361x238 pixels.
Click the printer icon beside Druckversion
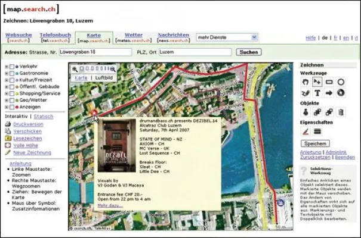point(8,124)
